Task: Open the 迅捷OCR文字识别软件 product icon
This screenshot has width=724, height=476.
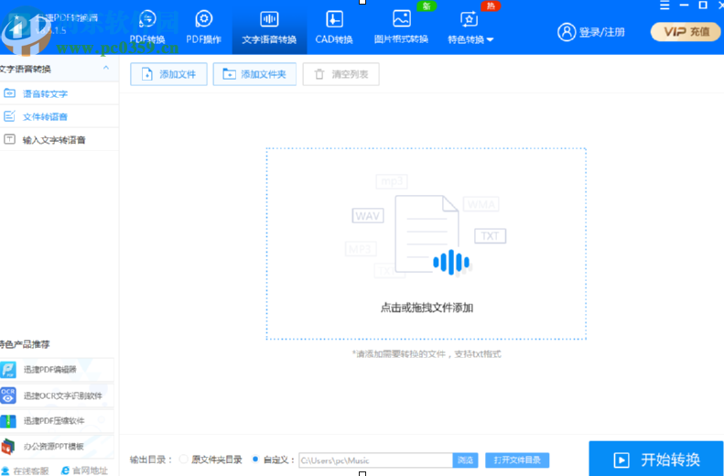Action: [x=8, y=395]
